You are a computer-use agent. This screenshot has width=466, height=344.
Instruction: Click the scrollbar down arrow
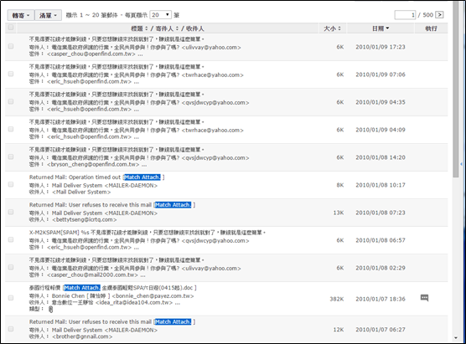[x=456, y=338]
